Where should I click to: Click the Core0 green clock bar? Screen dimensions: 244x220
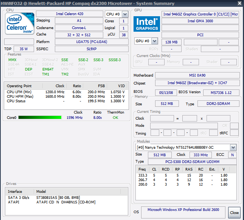pyautogui.click(x=39, y=118)
